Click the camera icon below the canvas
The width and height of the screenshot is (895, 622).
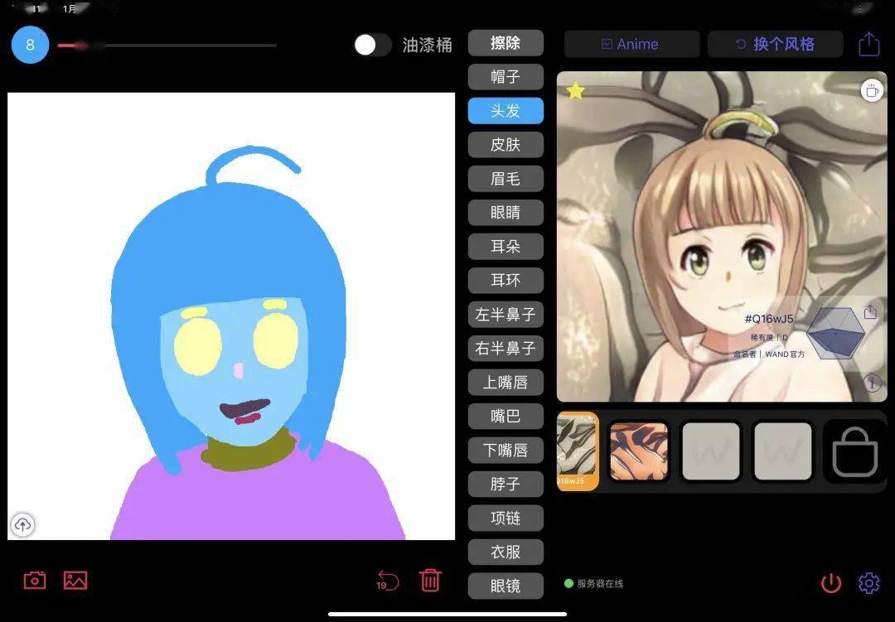tap(35, 581)
